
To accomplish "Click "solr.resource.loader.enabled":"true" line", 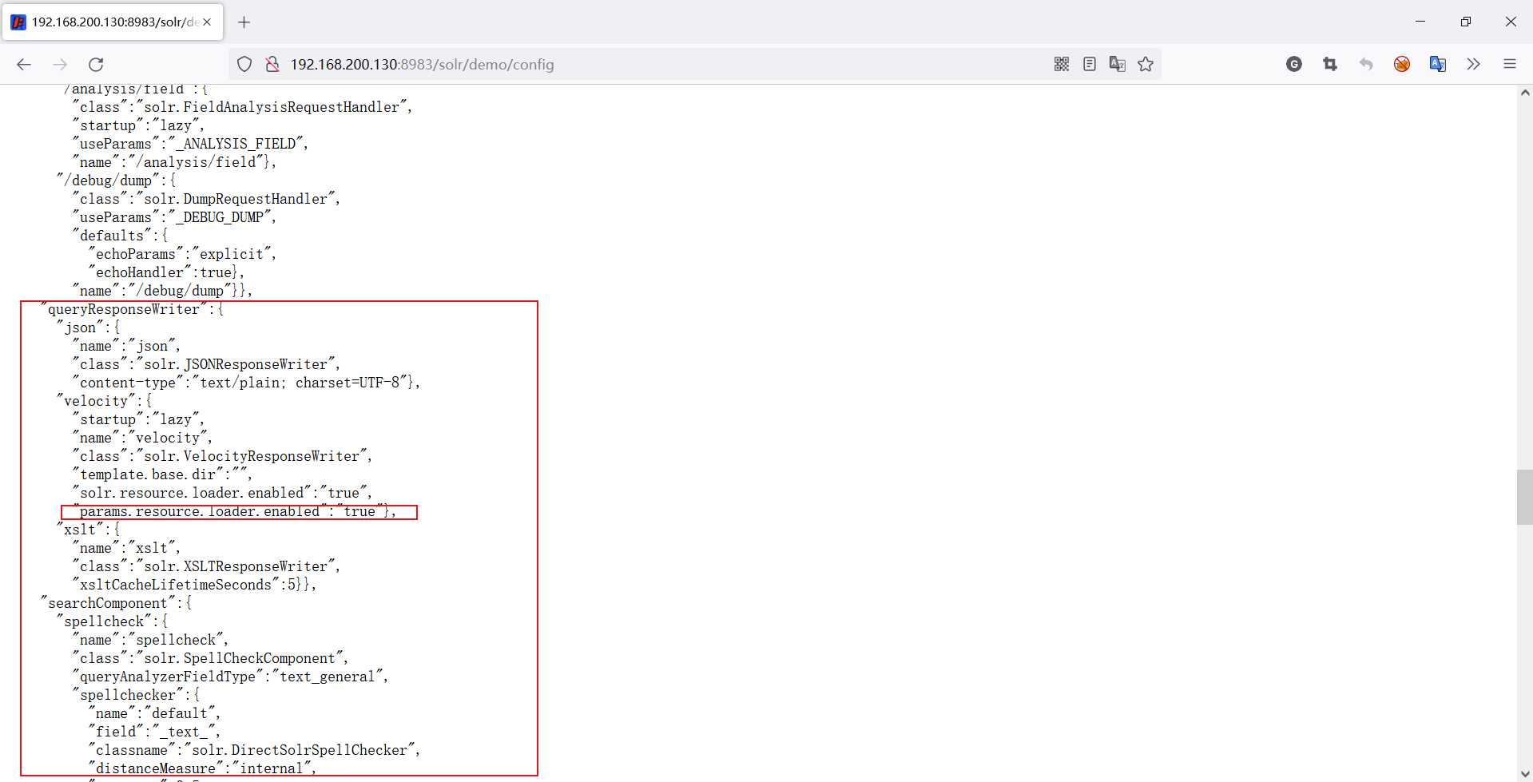I will pyautogui.click(x=222, y=493).
